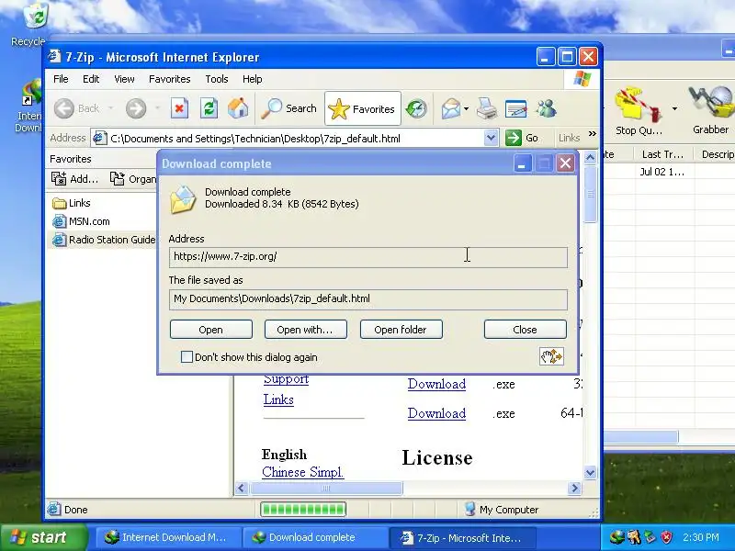Viewport: 735px width, 551px height.
Task: Click the Internet Download Manager desktop shortcut
Action: [x=29, y=107]
